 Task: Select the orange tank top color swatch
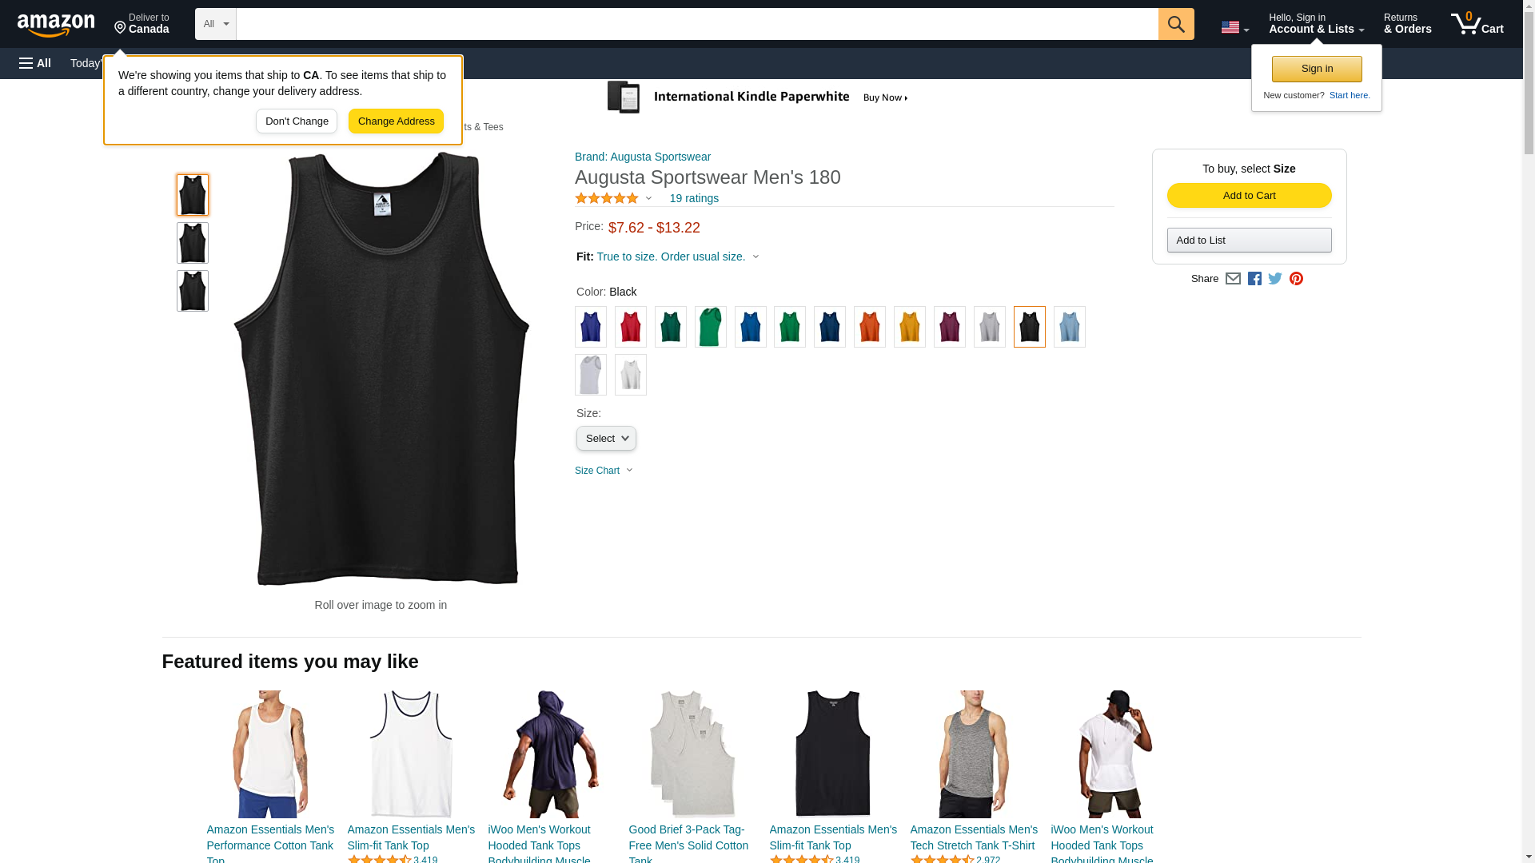coord(869,327)
